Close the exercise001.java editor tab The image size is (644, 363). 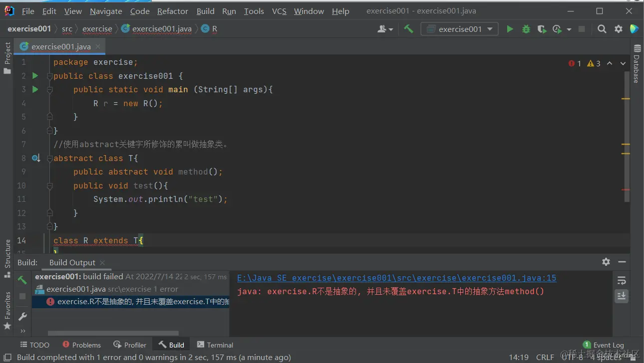click(x=98, y=46)
